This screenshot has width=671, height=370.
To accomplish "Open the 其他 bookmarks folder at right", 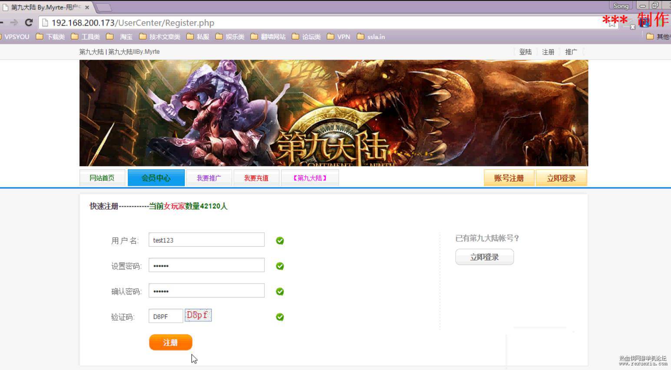I will pos(659,37).
